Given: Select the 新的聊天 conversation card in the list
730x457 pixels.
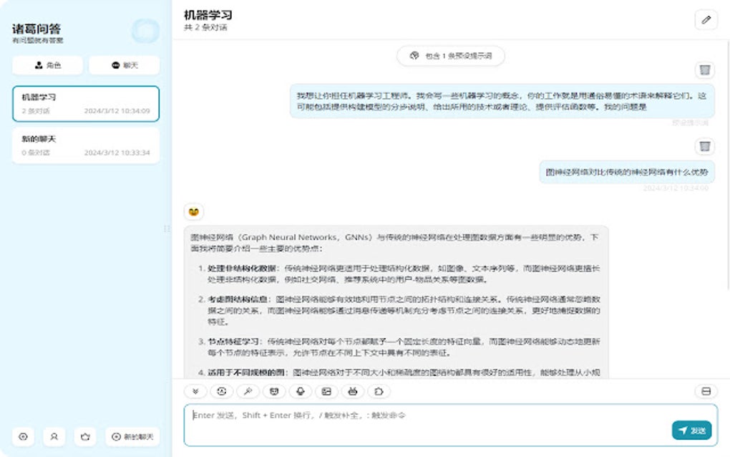Looking at the screenshot, I should [86, 145].
